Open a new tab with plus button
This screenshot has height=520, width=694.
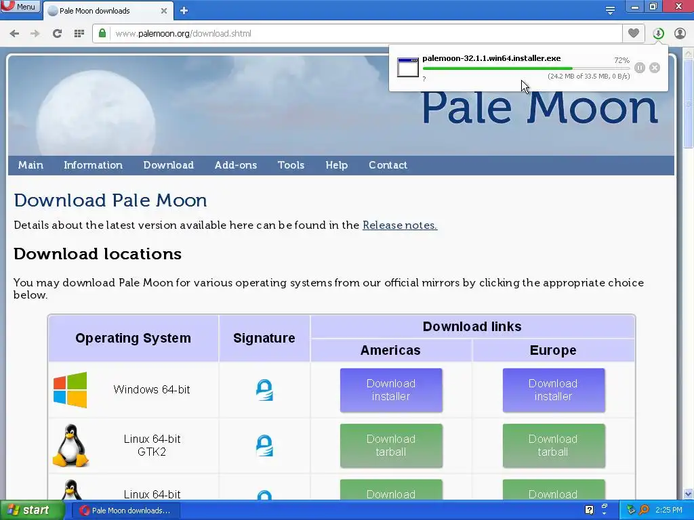coord(184,11)
